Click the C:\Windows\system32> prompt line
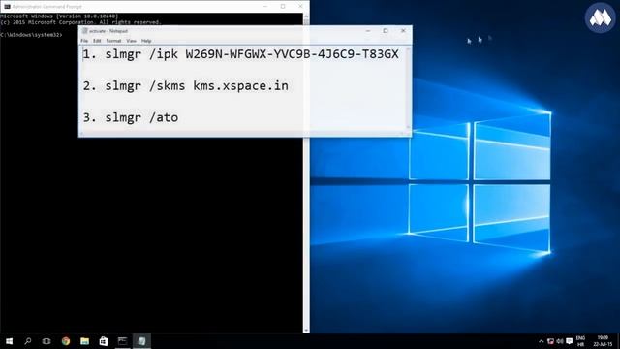620x349 pixels. click(x=31, y=35)
